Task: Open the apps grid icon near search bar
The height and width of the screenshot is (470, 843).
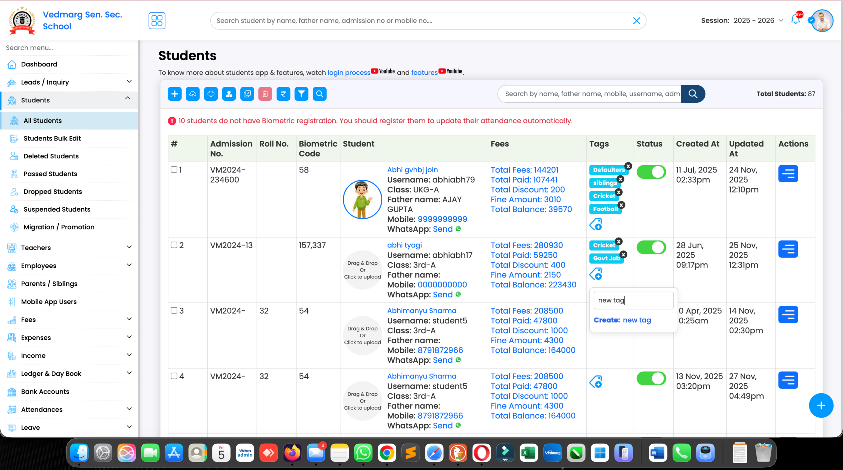Action: click(x=157, y=20)
